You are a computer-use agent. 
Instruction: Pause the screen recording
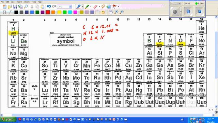[x=188, y=12]
